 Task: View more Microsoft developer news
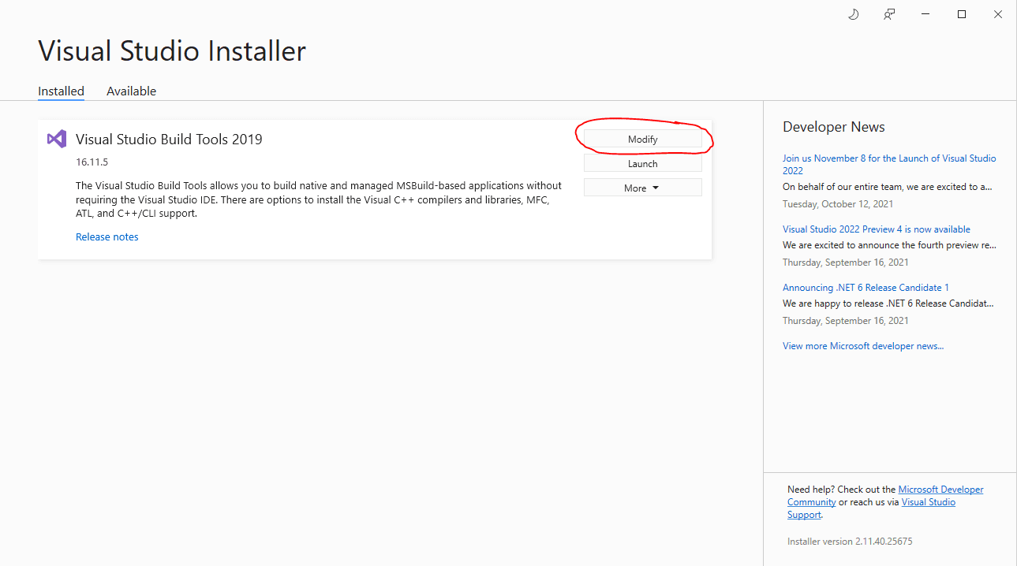click(x=863, y=346)
